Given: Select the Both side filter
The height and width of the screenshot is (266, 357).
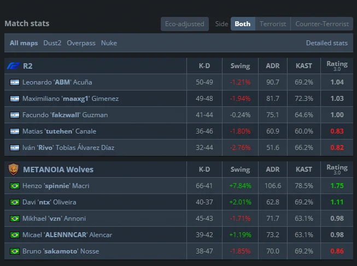Looking at the screenshot, I should coord(243,24).
